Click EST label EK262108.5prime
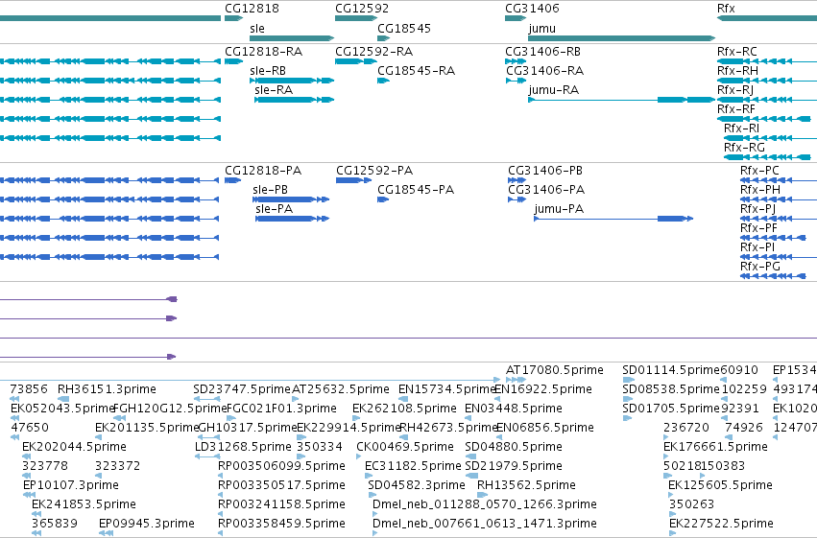 click(404, 409)
